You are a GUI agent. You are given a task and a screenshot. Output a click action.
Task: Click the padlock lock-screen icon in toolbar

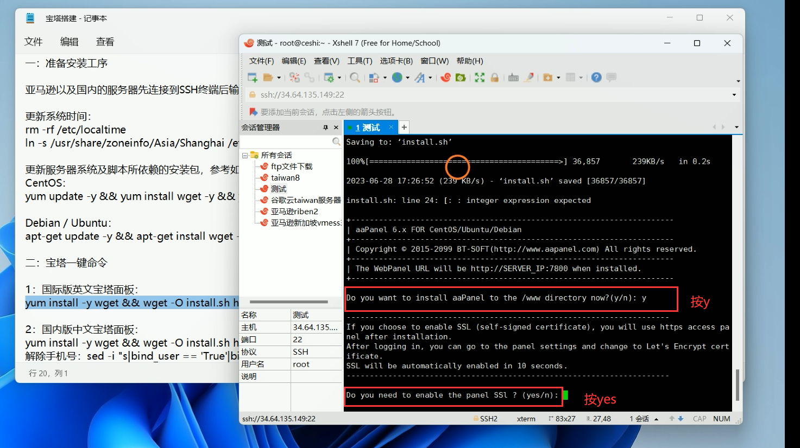(x=494, y=78)
